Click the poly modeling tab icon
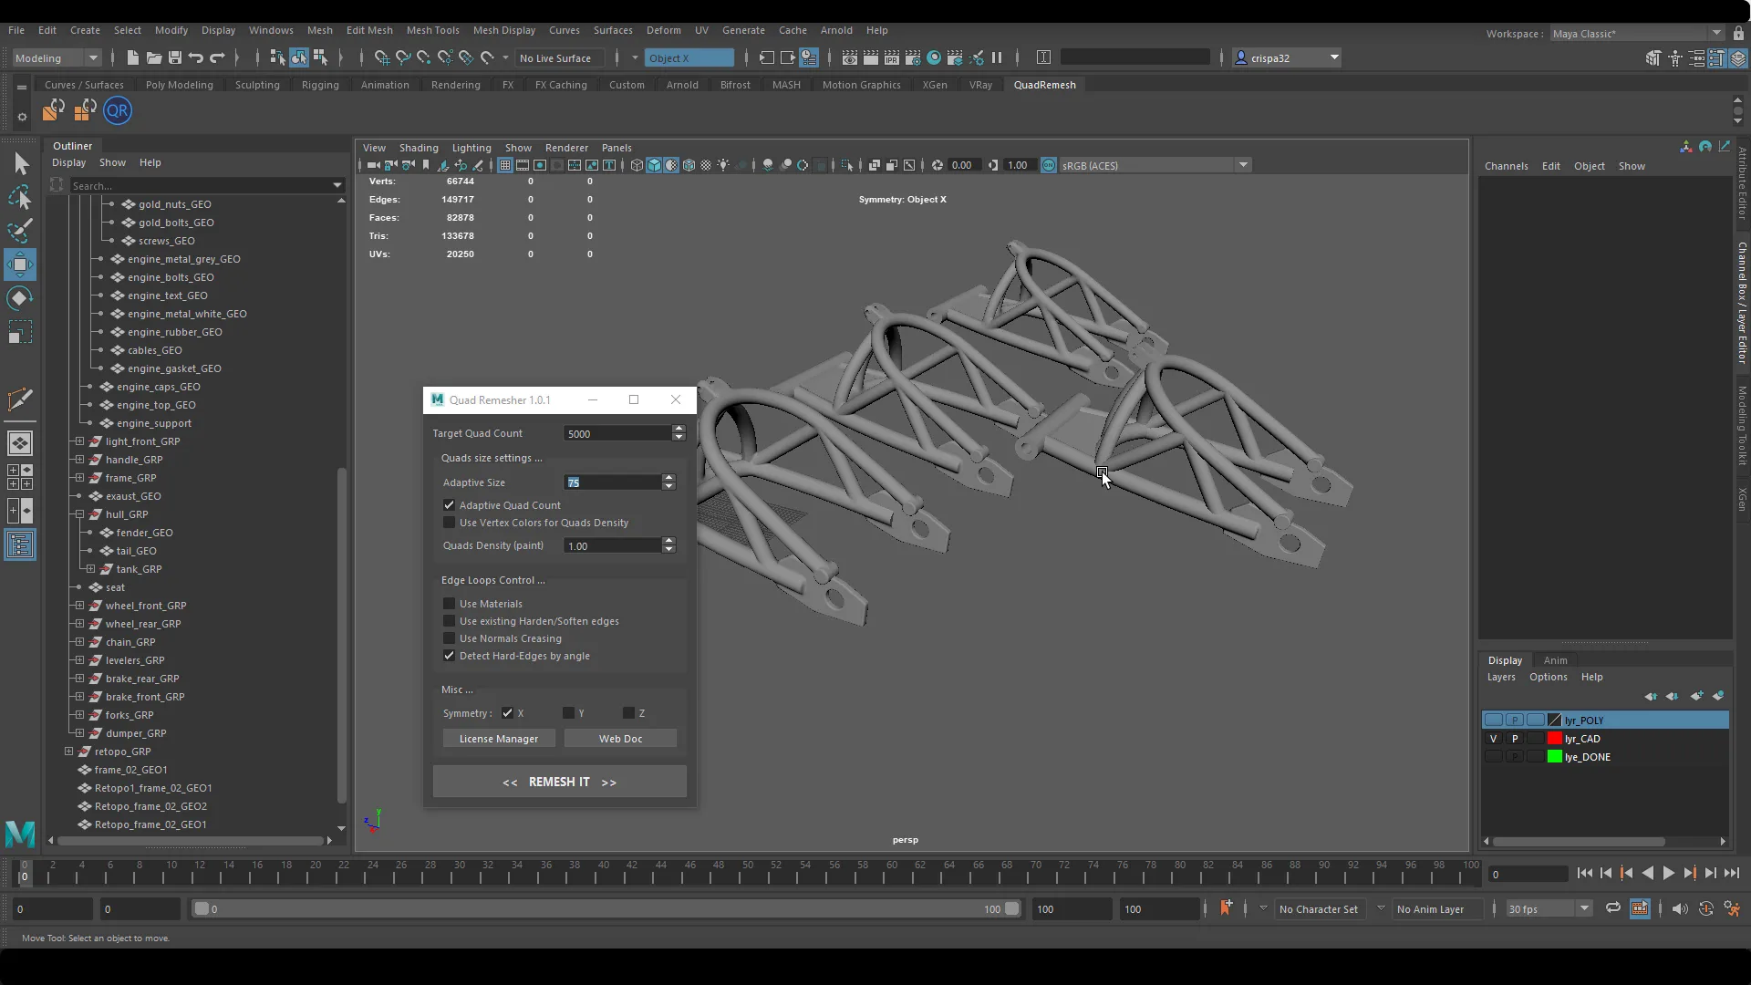The image size is (1751, 985). 179,84
